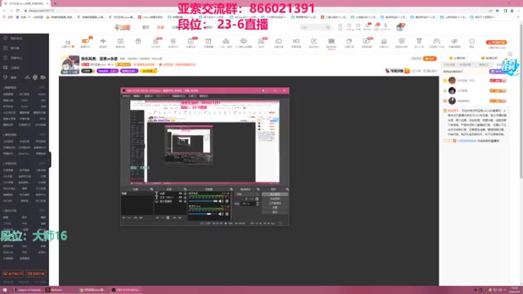Open 编辑 menu in OBS window
Viewport: 523px width, 294px height.
pyautogui.click(x=137, y=96)
